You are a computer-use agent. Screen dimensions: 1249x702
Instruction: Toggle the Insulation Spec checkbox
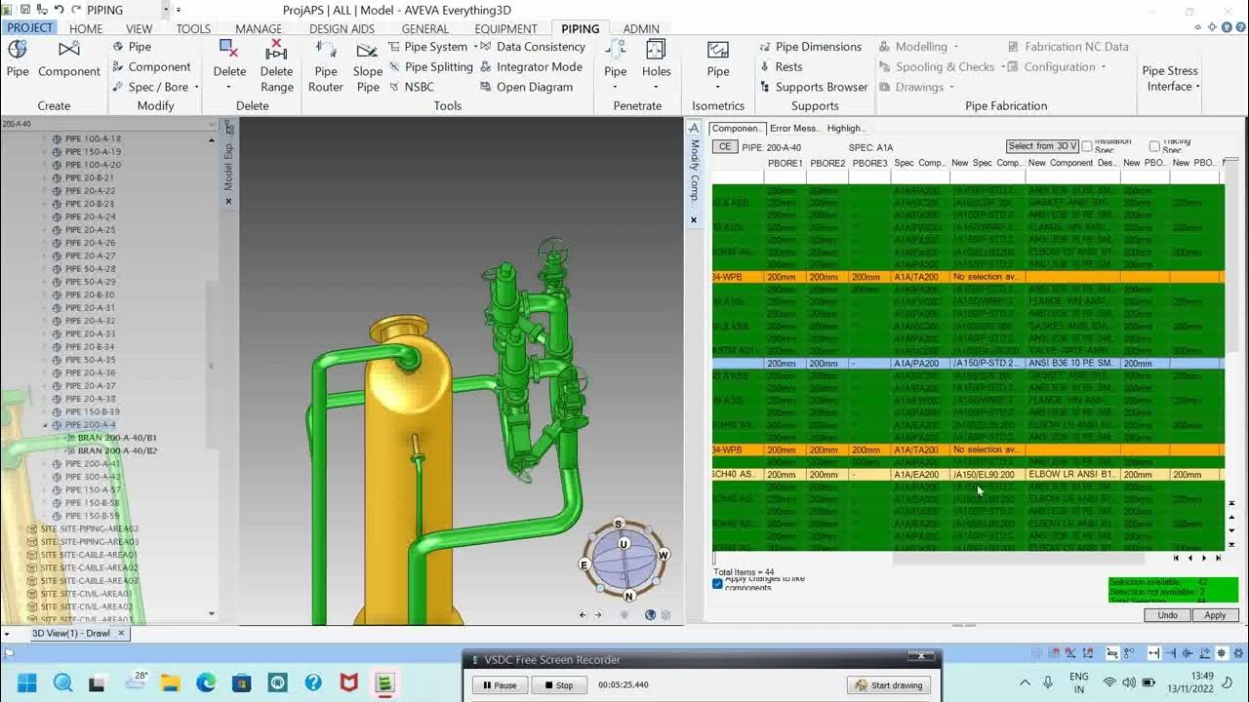click(1087, 146)
